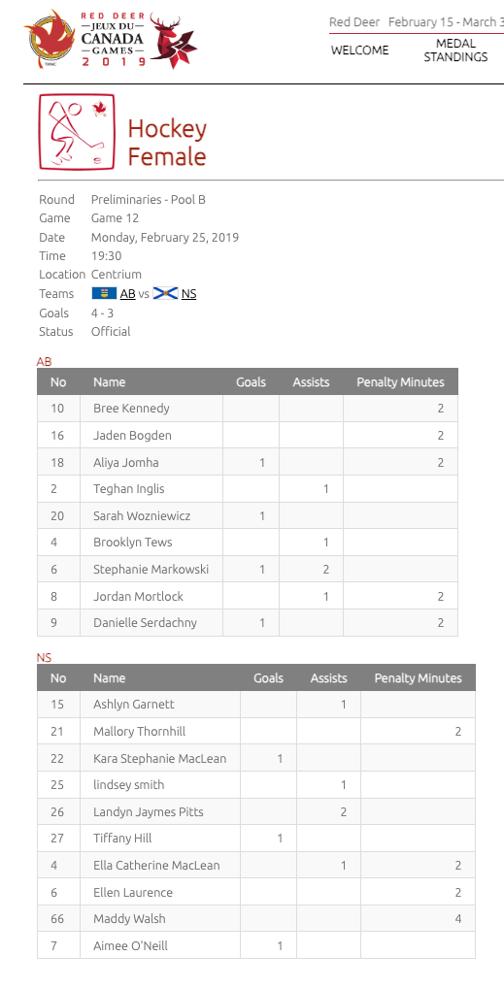Click Kara Stephanie MacLean's name
Viewport: 504px width, 988px height.
pyautogui.click(x=159, y=758)
